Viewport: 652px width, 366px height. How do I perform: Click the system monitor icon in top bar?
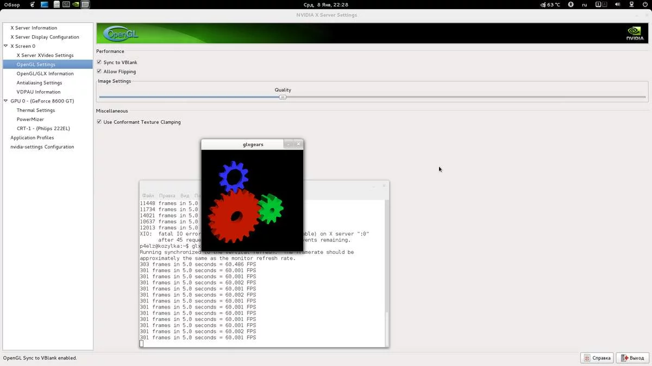click(x=66, y=5)
